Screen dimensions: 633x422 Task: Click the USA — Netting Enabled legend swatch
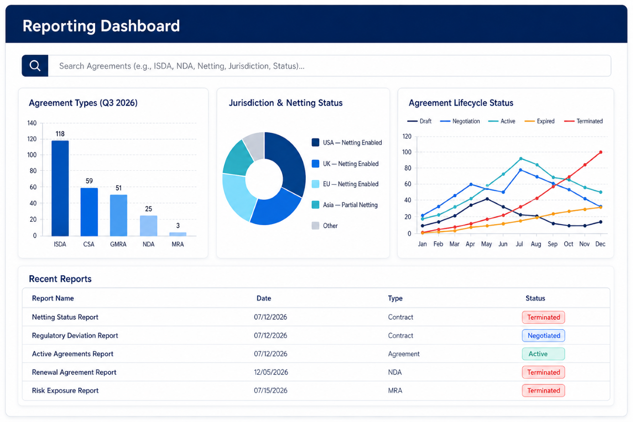tap(316, 143)
